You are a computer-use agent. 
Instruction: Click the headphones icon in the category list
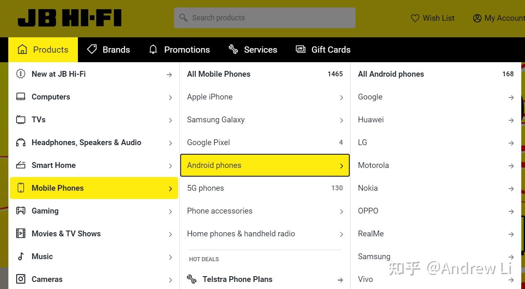click(21, 143)
